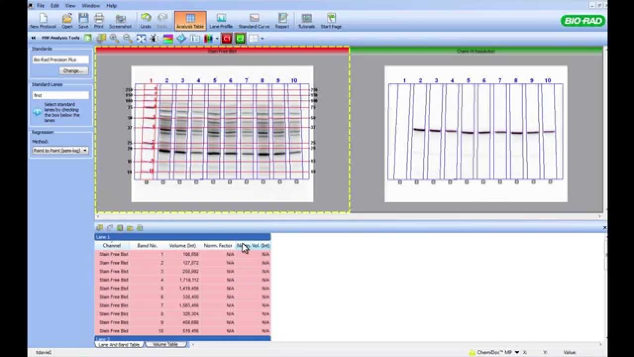Open the ChemiDoc MP instrument dropdown
This screenshot has height=357, width=634.
click(517, 353)
